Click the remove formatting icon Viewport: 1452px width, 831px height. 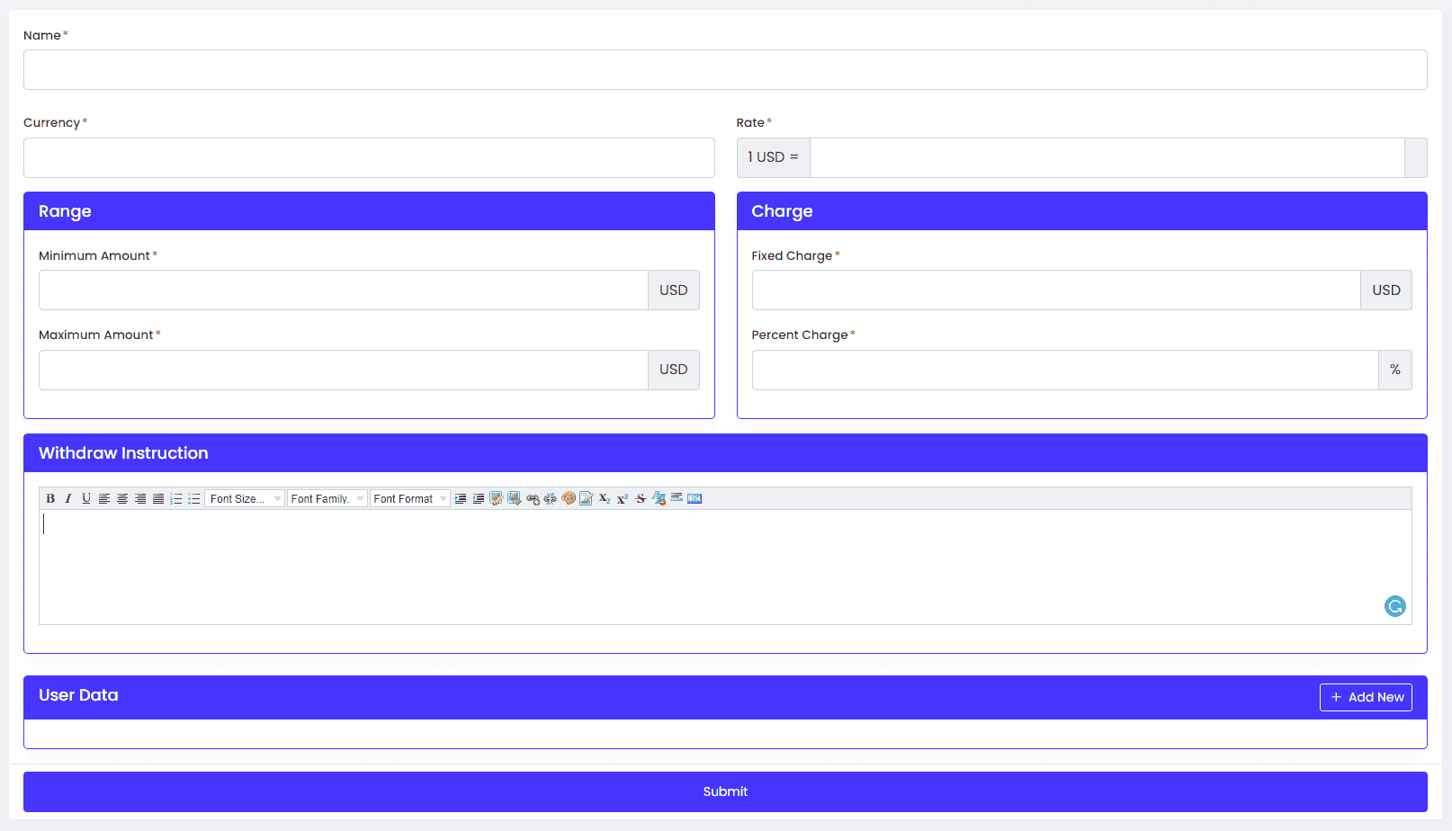coord(659,498)
